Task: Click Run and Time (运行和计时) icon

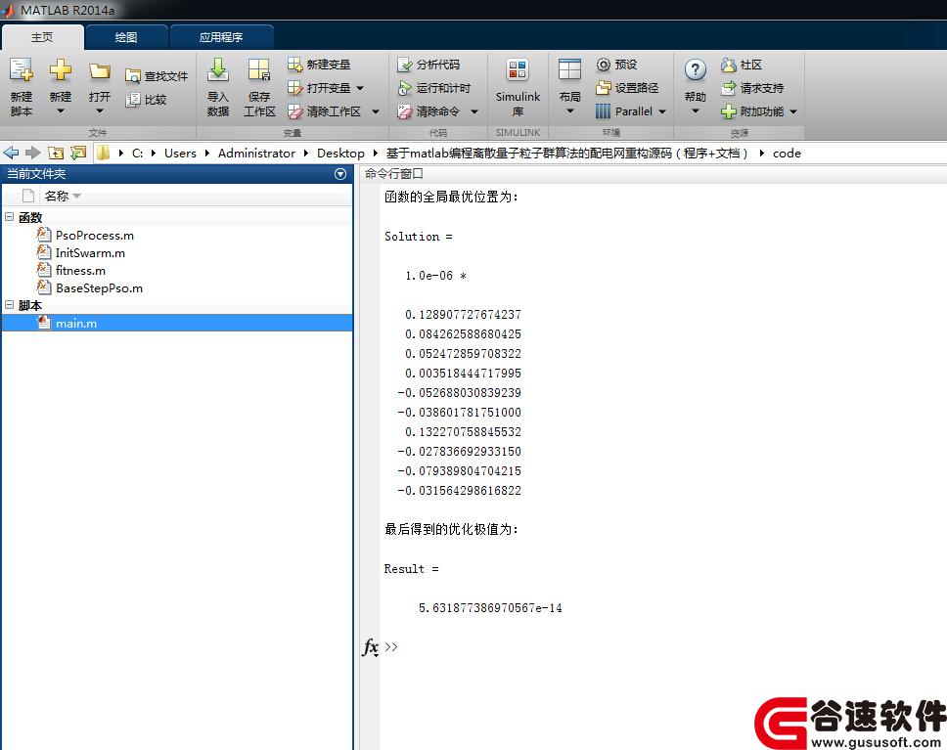Action: click(405, 88)
